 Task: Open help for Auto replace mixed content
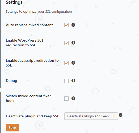73,25
